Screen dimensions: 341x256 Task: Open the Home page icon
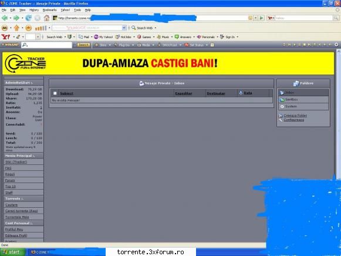(x=46, y=18)
